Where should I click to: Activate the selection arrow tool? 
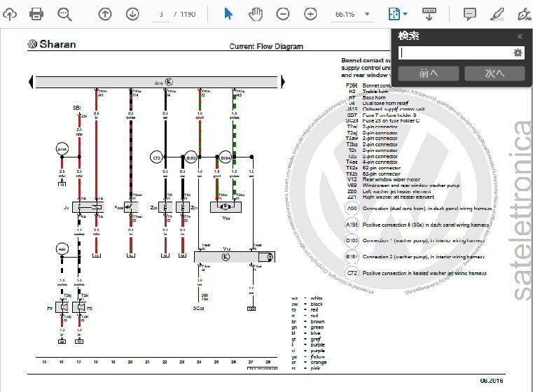tap(228, 14)
